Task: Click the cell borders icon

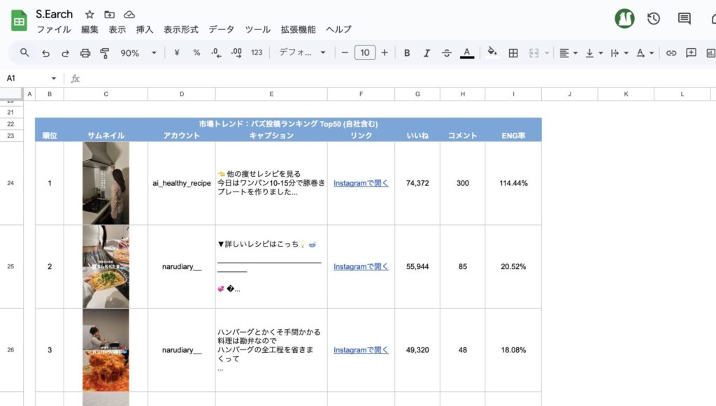Action: click(x=513, y=53)
